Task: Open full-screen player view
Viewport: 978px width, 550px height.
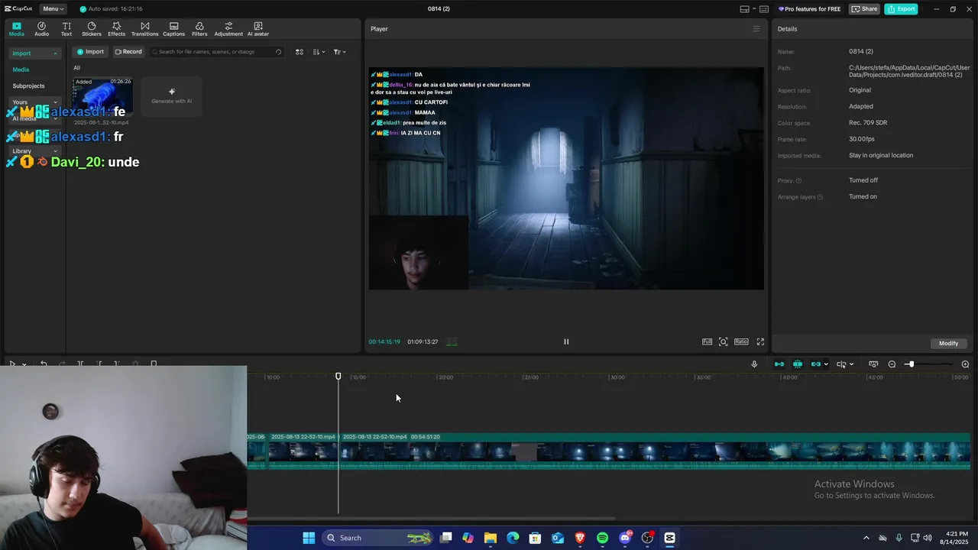Action: click(x=760, y=341)
